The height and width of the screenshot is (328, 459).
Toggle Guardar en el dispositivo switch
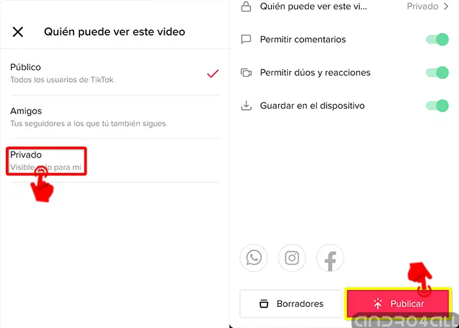coord(437,106)
